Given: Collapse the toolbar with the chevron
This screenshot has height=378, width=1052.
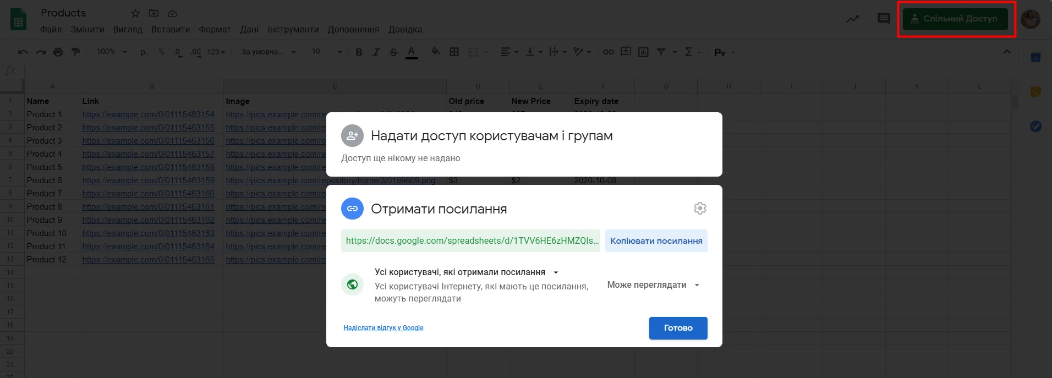Looking at the screenshot, I should click(x=1007, y=52).
